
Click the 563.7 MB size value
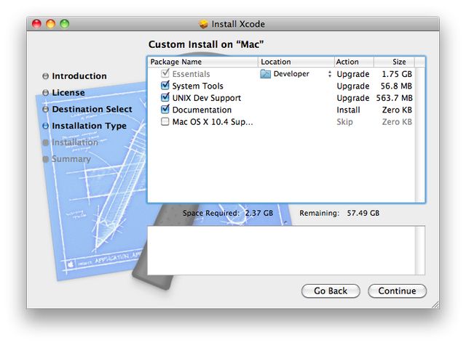pos(394,98)
